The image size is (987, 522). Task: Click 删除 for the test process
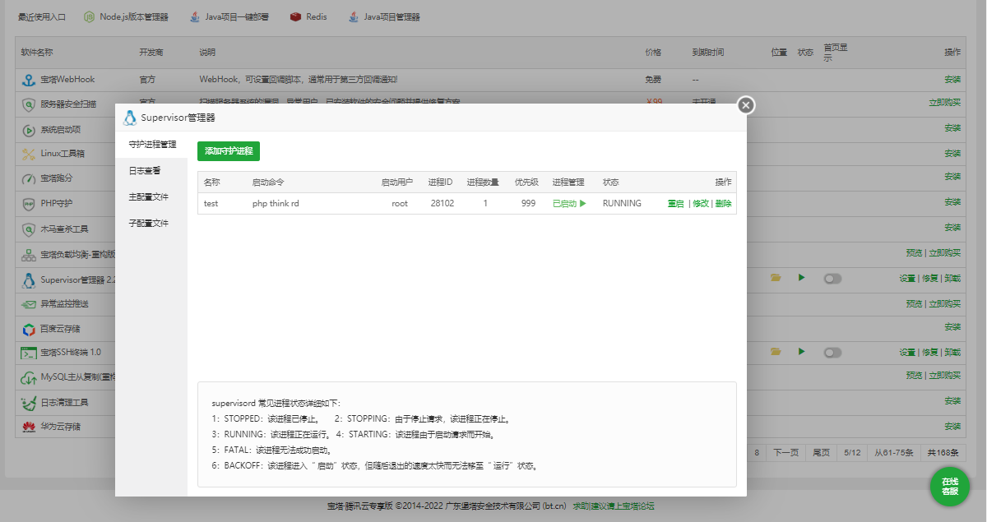click(x=723, y=203)
